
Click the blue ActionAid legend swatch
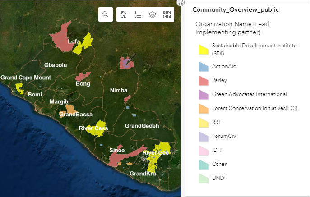(204, 66)
